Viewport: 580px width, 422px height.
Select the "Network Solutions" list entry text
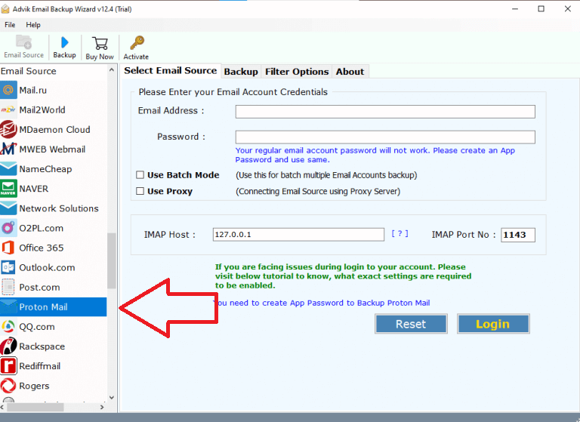(59, 208)
